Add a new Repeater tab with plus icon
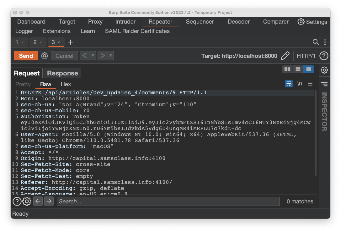 (71, 42)
